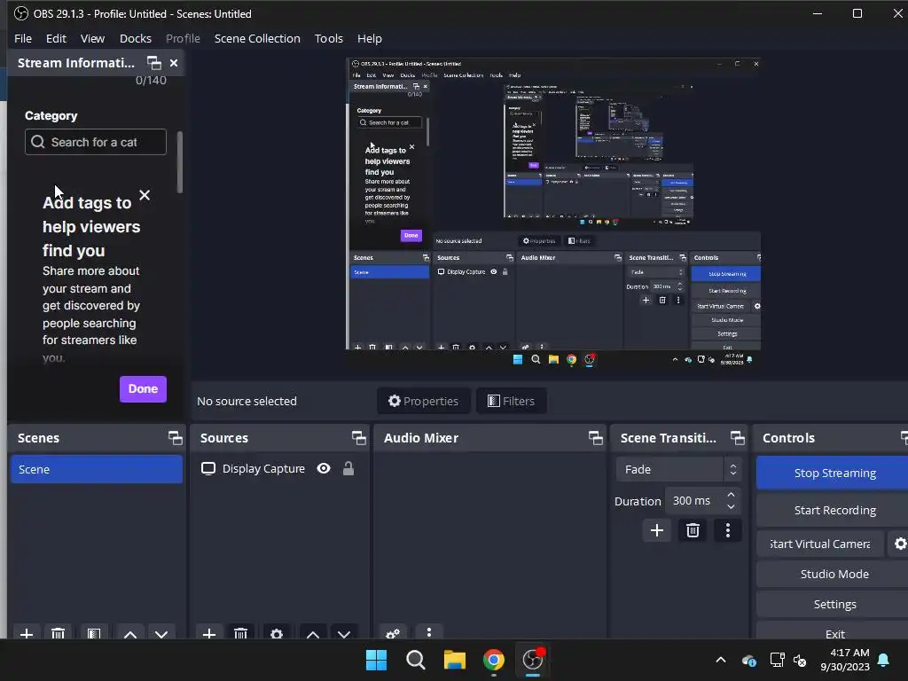Viewport: 908px width, 681px height.
Task: Open the Scene Collection menu
Action: (x=257, y=38)
